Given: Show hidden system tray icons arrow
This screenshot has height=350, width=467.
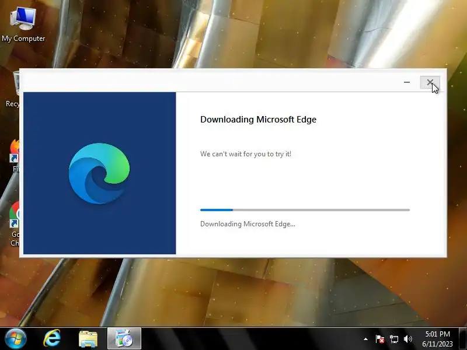Looking at the screenshot, I should [x=366, y=339].
